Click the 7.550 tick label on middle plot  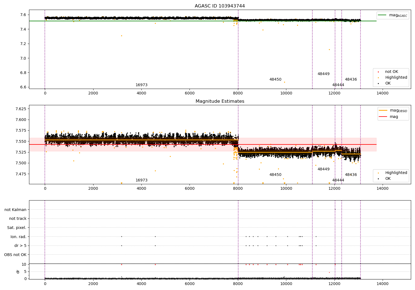coord(21,141)
